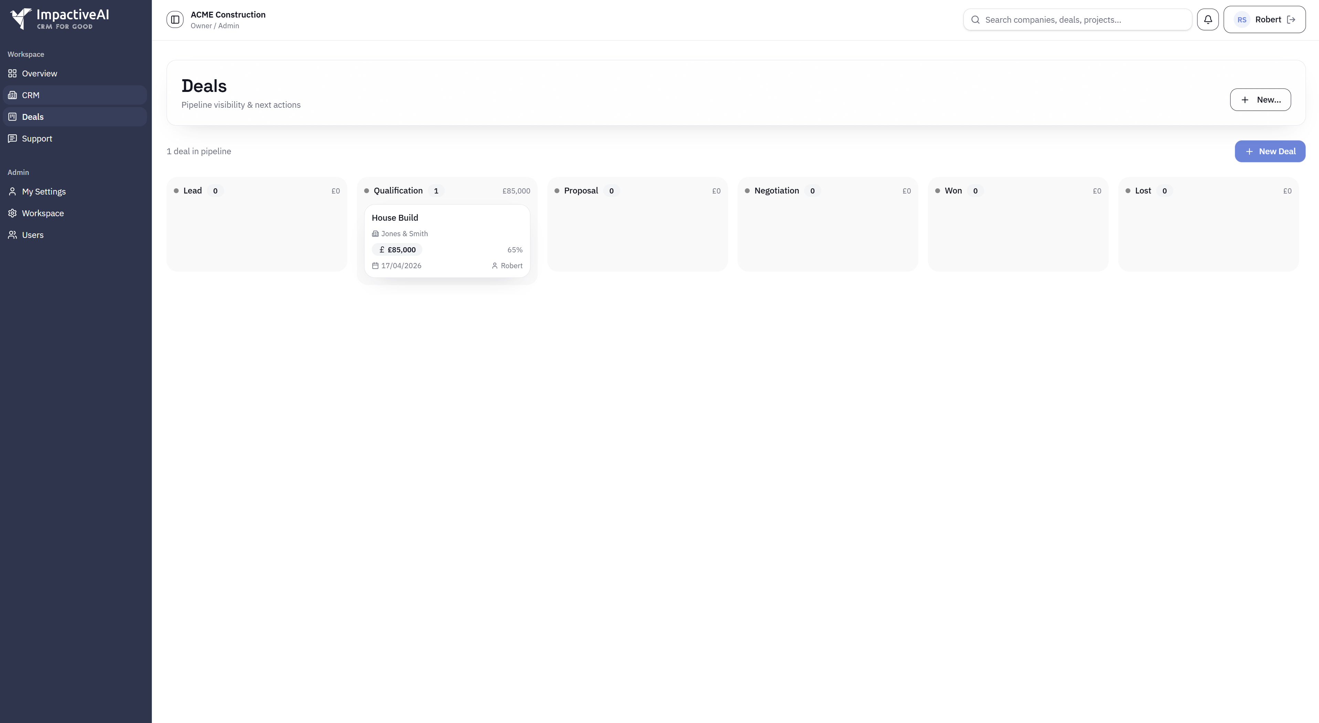Open the New... creation menu
Image resolution: width=1319 pixels, height=723 pixels.
coord(1260,99)
